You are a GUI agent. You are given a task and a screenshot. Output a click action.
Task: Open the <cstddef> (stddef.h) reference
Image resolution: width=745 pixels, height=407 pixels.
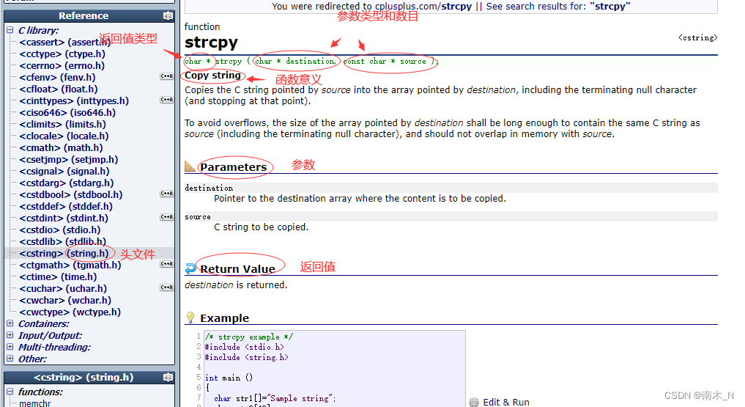point(66,206)
